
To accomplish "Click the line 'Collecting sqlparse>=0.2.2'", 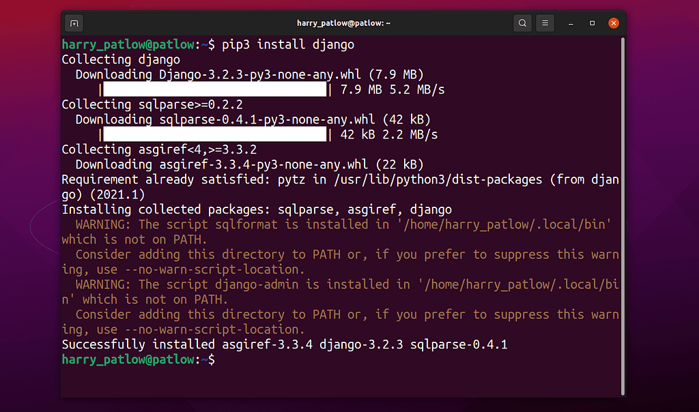I will [x=152, y=104].
